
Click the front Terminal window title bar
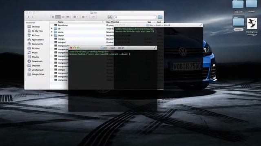pyautogui.click(x=113, y=48)
